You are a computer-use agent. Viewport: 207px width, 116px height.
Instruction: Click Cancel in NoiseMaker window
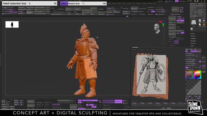(169, 108)
